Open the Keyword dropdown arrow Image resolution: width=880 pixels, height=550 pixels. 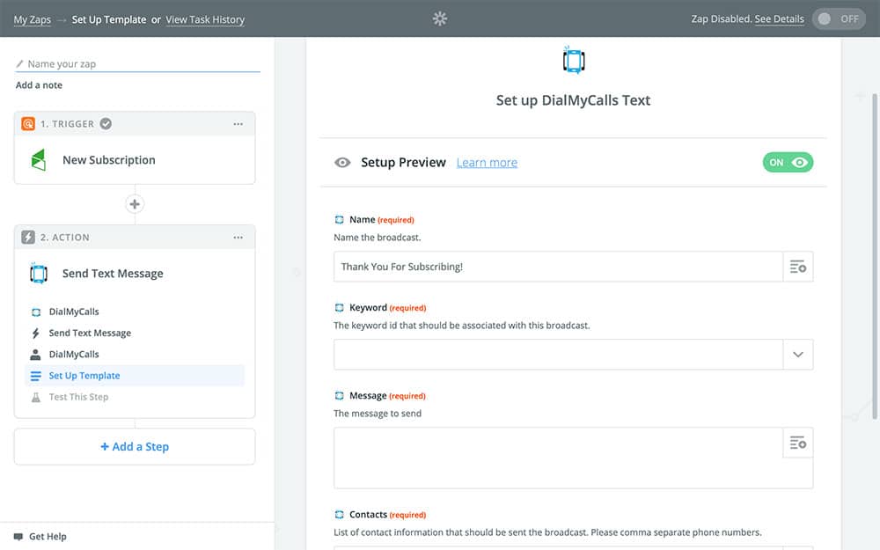797,355
